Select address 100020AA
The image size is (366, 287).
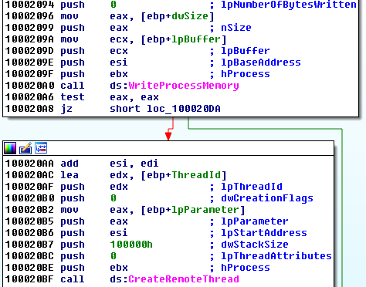[x=29, y=164]
